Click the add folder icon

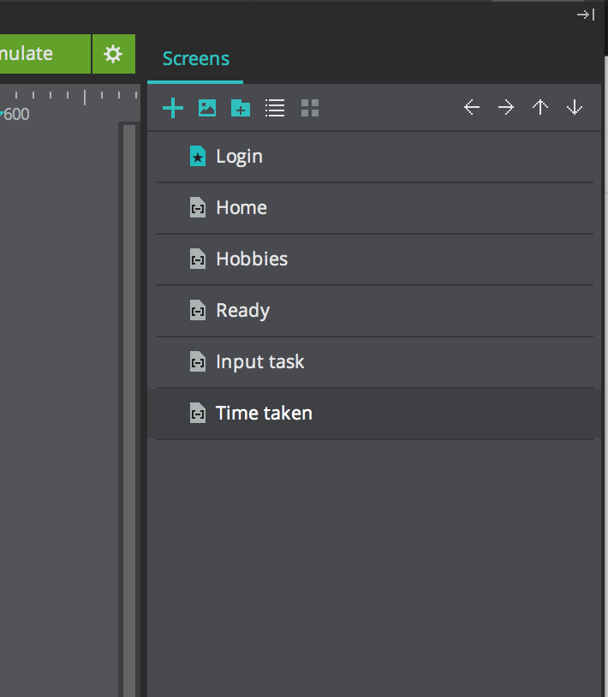pyautogui.click(x=241, y=108)
